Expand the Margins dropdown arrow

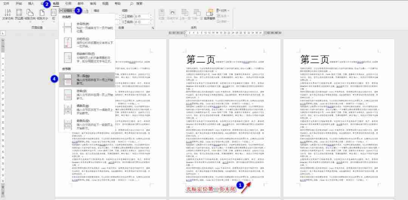[x=19, y=22]
